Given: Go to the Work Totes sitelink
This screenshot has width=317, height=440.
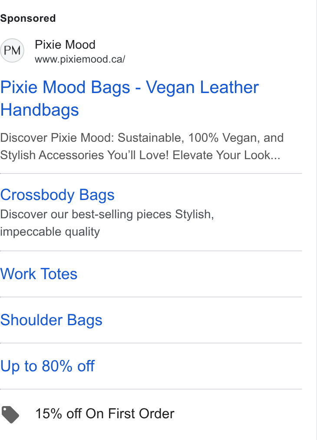Looking at the screenshot, I should click(x=39, y=274).
